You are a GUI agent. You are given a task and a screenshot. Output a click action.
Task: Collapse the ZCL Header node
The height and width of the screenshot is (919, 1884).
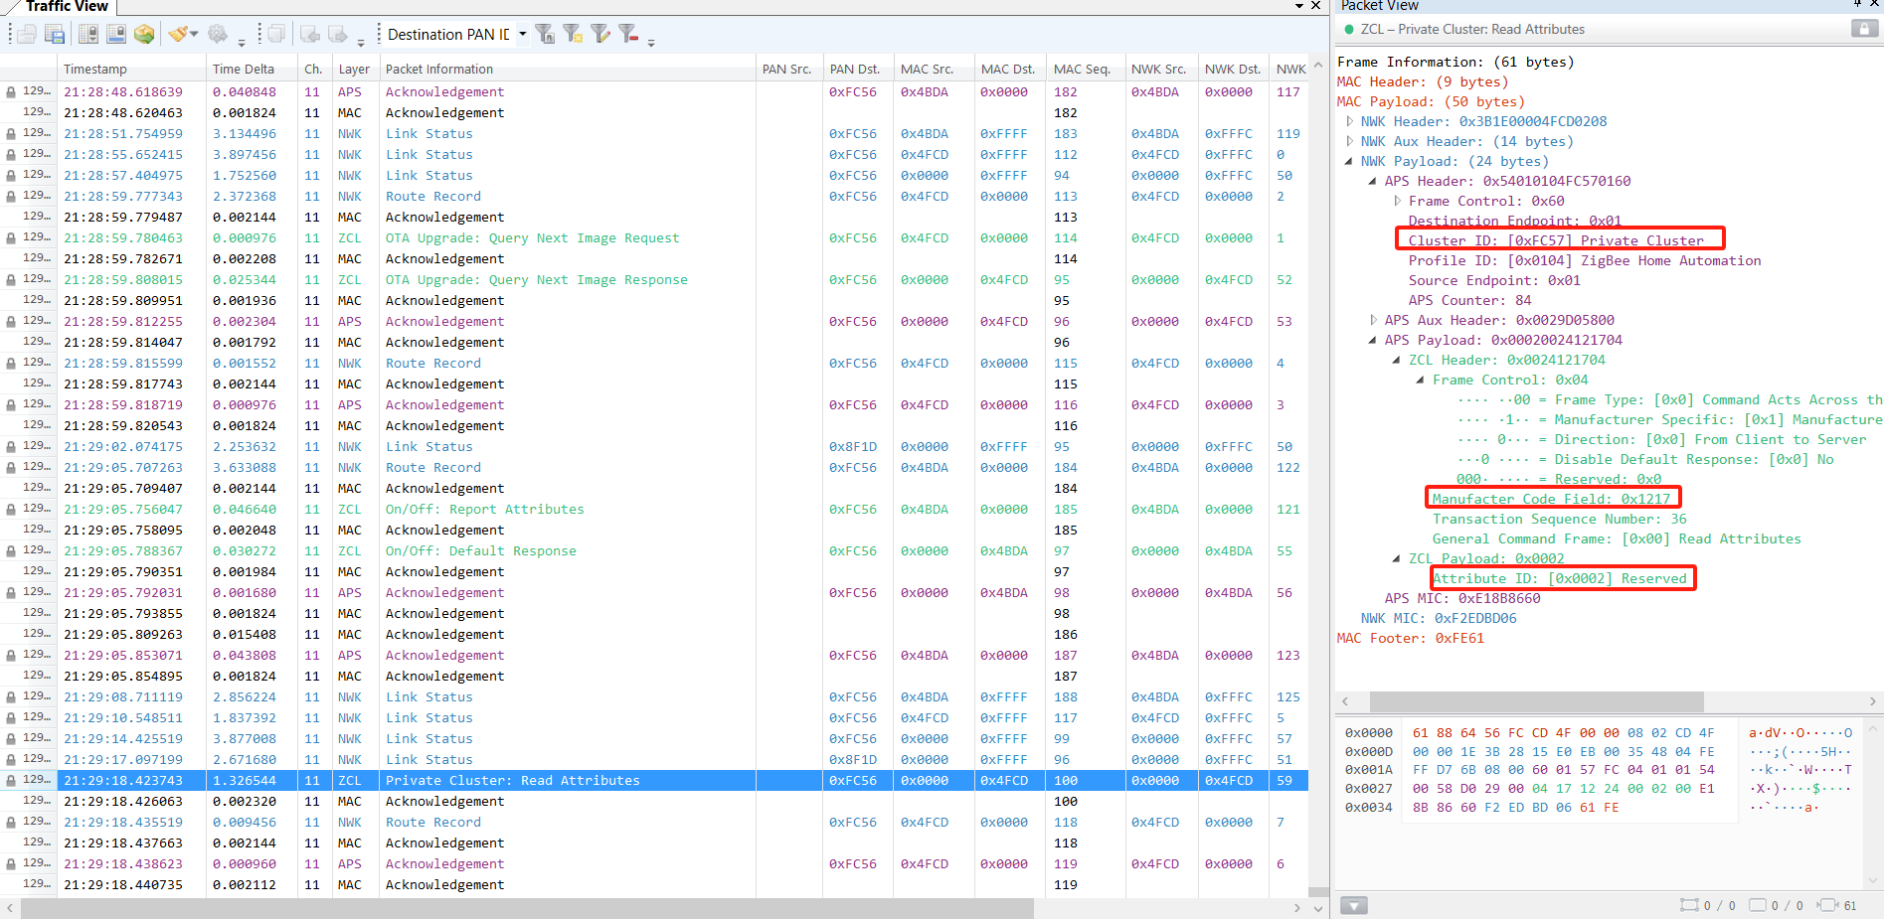click(1397, 360)
